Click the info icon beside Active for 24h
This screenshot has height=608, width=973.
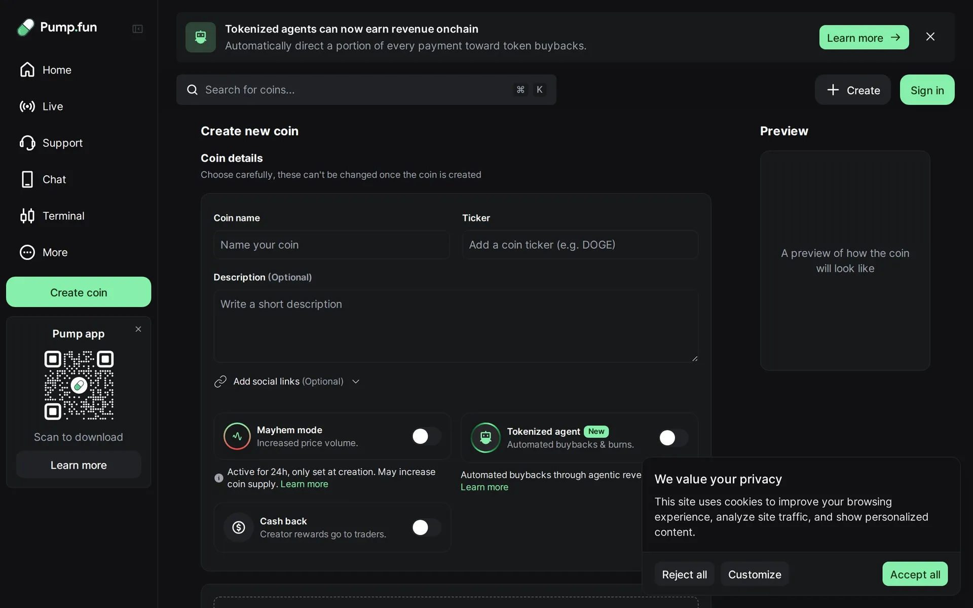pos(219,478)
